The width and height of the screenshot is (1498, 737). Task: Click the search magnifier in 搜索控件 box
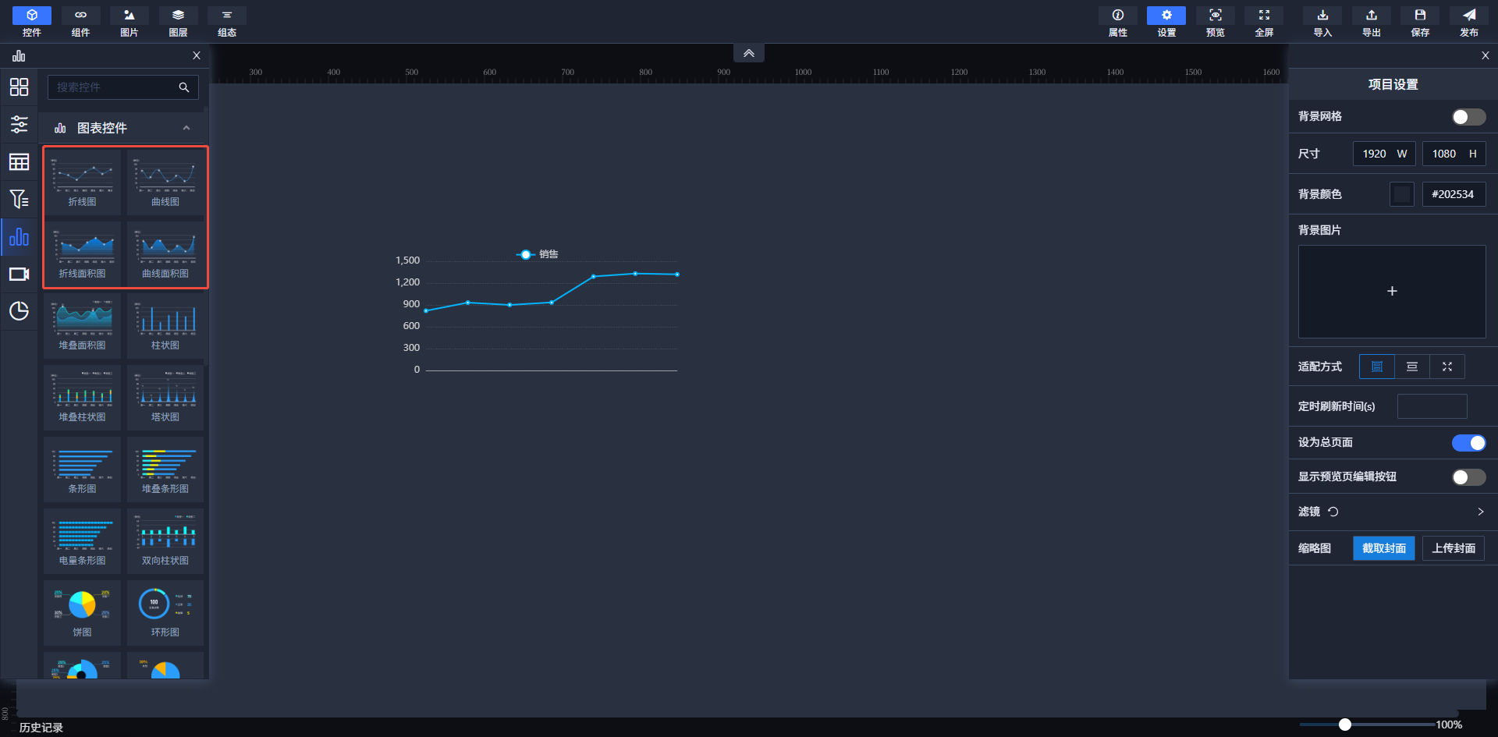pyautogui.click(x=184, y=87)
